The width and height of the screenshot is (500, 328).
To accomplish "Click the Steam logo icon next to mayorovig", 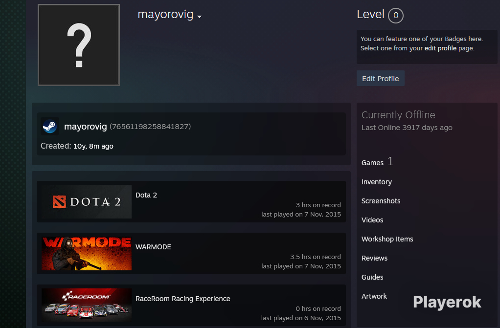I will pos(50,127).
